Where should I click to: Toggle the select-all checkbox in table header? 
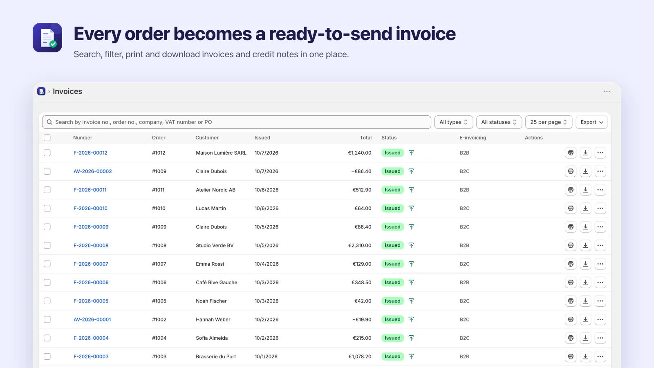click(47, 138)
